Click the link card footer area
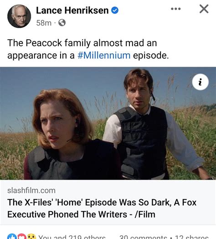 tap(108, 202)
